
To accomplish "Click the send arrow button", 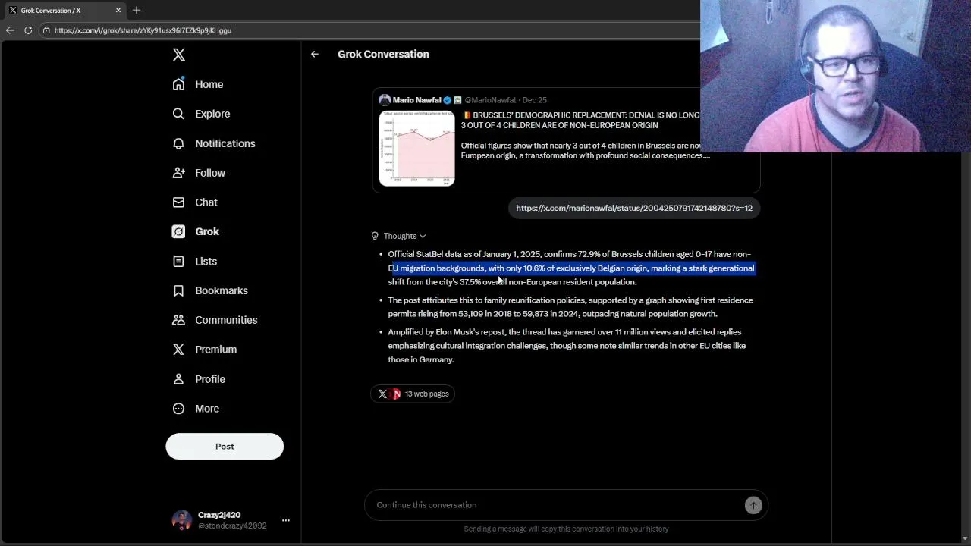I will point(753,505).
